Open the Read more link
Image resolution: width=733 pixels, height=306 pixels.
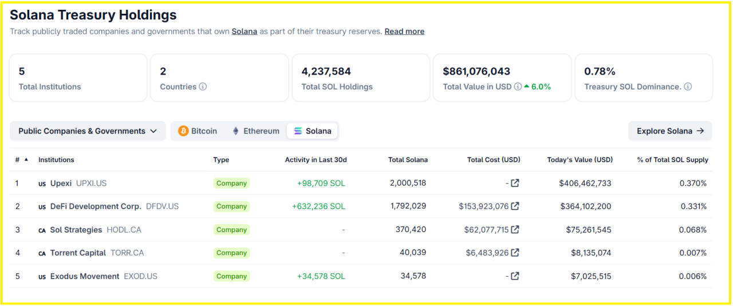(404, 32)
